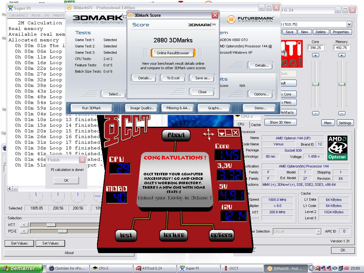Open Graphs... in 3DMark05
This screenshot has width=364, height=273.
(215, 108)
